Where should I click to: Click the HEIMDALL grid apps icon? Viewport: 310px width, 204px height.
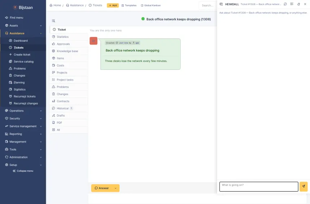(292, 4)
